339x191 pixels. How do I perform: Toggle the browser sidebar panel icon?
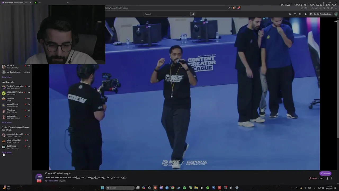coord(320,8)
